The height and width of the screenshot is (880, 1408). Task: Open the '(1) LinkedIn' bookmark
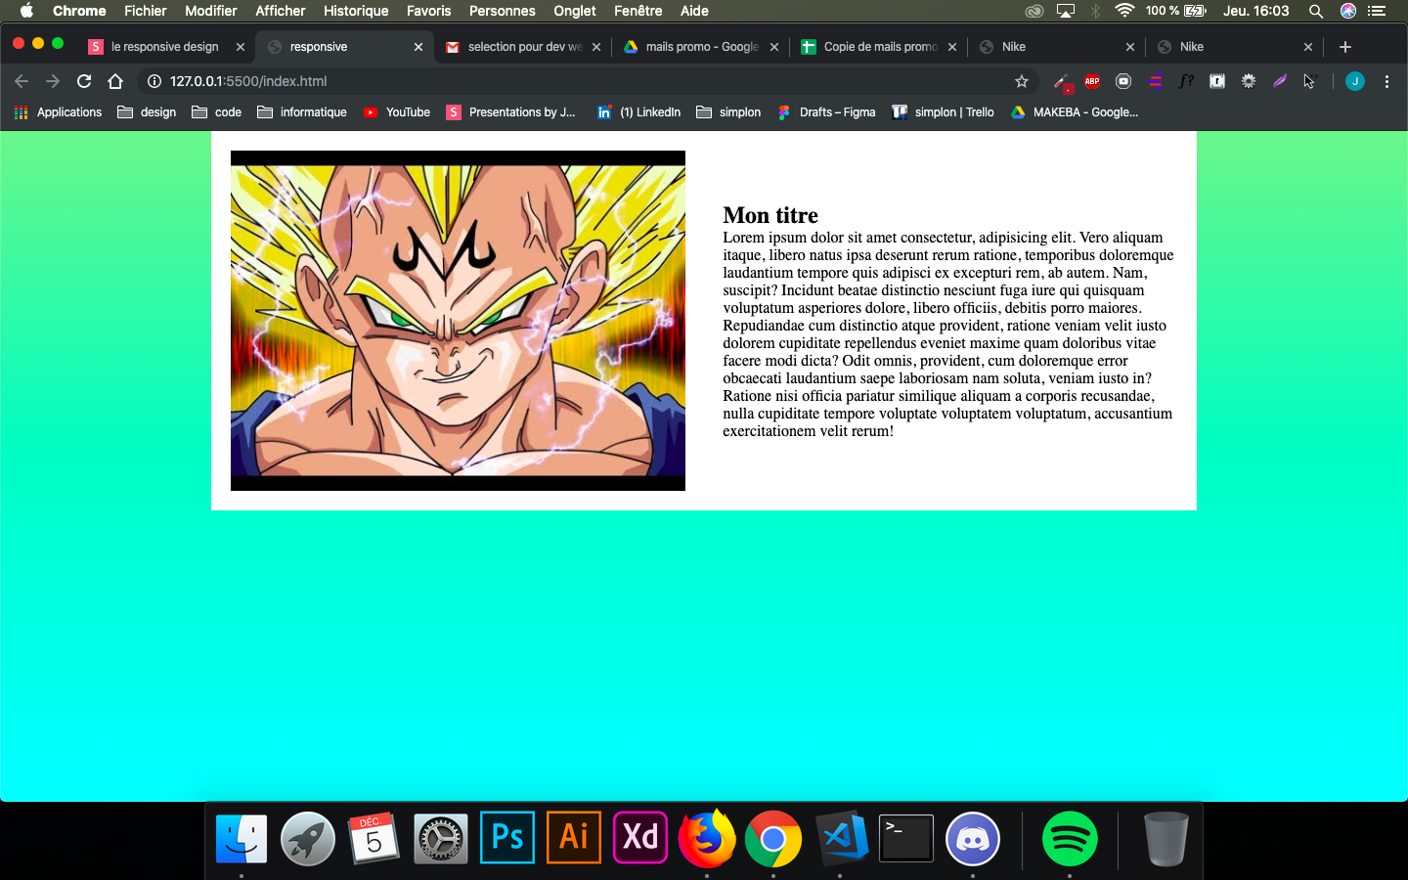coord(639,112)
